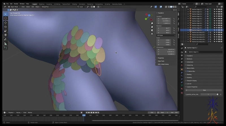Switch to the Sculpting workspace tab

click(49, 4)
